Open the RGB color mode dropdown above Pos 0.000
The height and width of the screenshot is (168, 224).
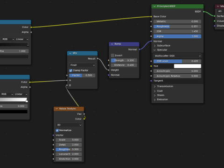[7, 94]
